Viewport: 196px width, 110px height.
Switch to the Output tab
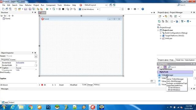click(12, 102)
